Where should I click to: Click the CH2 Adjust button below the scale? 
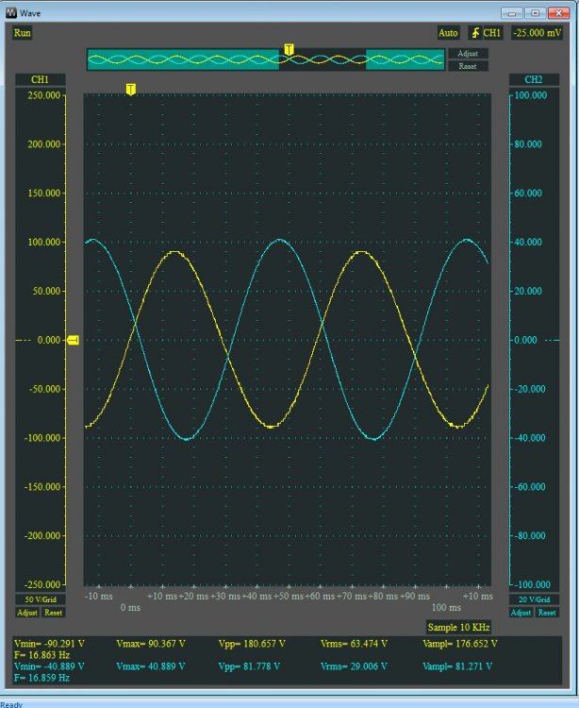pos(521,613)
